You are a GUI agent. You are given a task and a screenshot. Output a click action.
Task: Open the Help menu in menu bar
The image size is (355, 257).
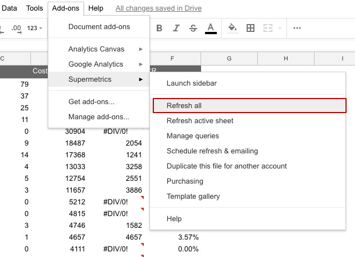[96, 8]
